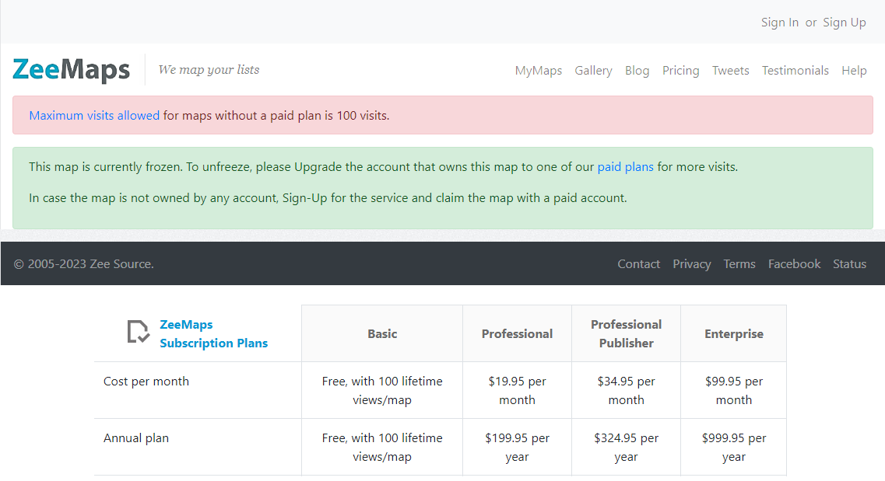
Task: Open the Gallery nav item
Action: click(593, 71)
